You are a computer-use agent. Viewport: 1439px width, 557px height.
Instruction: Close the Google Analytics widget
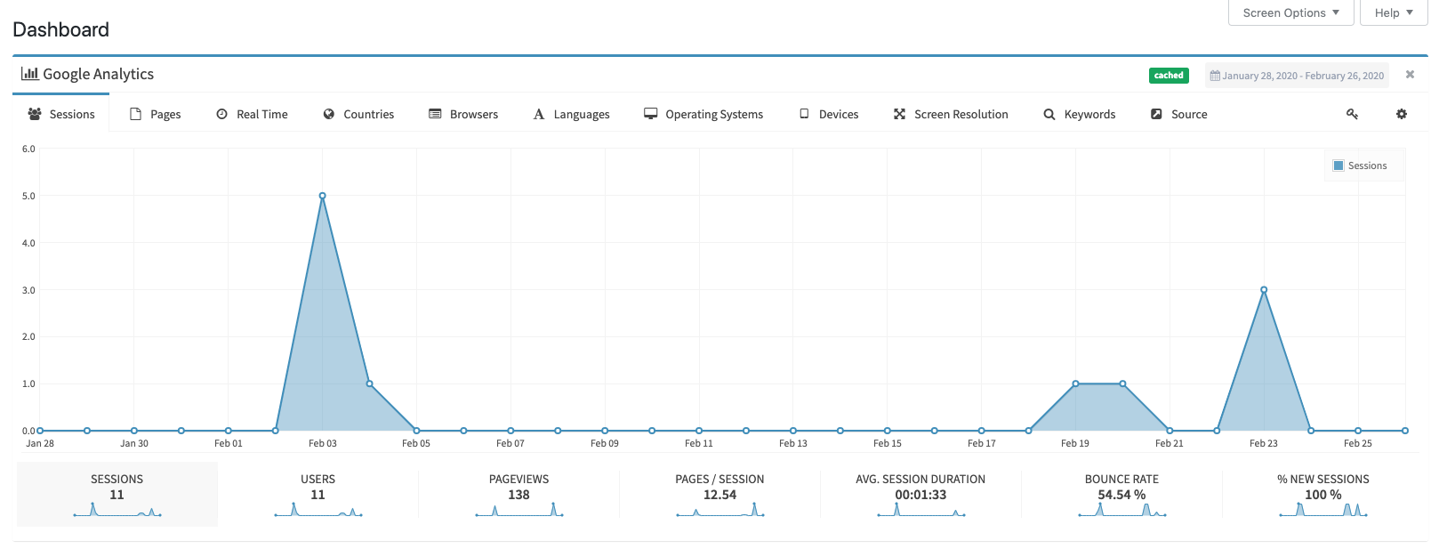point(1410,75)
